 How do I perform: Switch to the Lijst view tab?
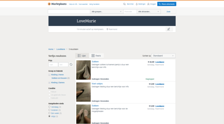82,56
